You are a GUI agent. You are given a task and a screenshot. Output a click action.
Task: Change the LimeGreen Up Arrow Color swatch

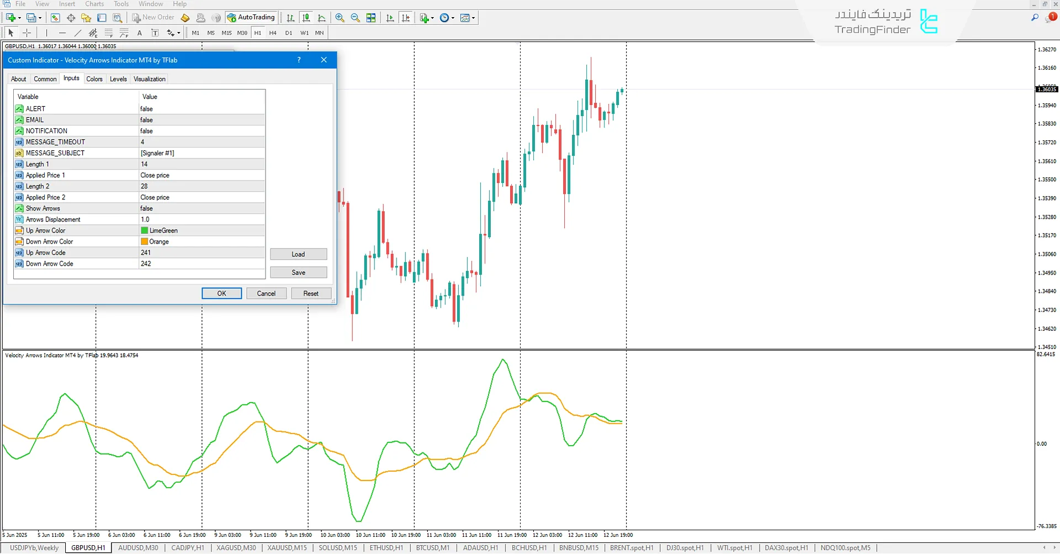point(145,230)
